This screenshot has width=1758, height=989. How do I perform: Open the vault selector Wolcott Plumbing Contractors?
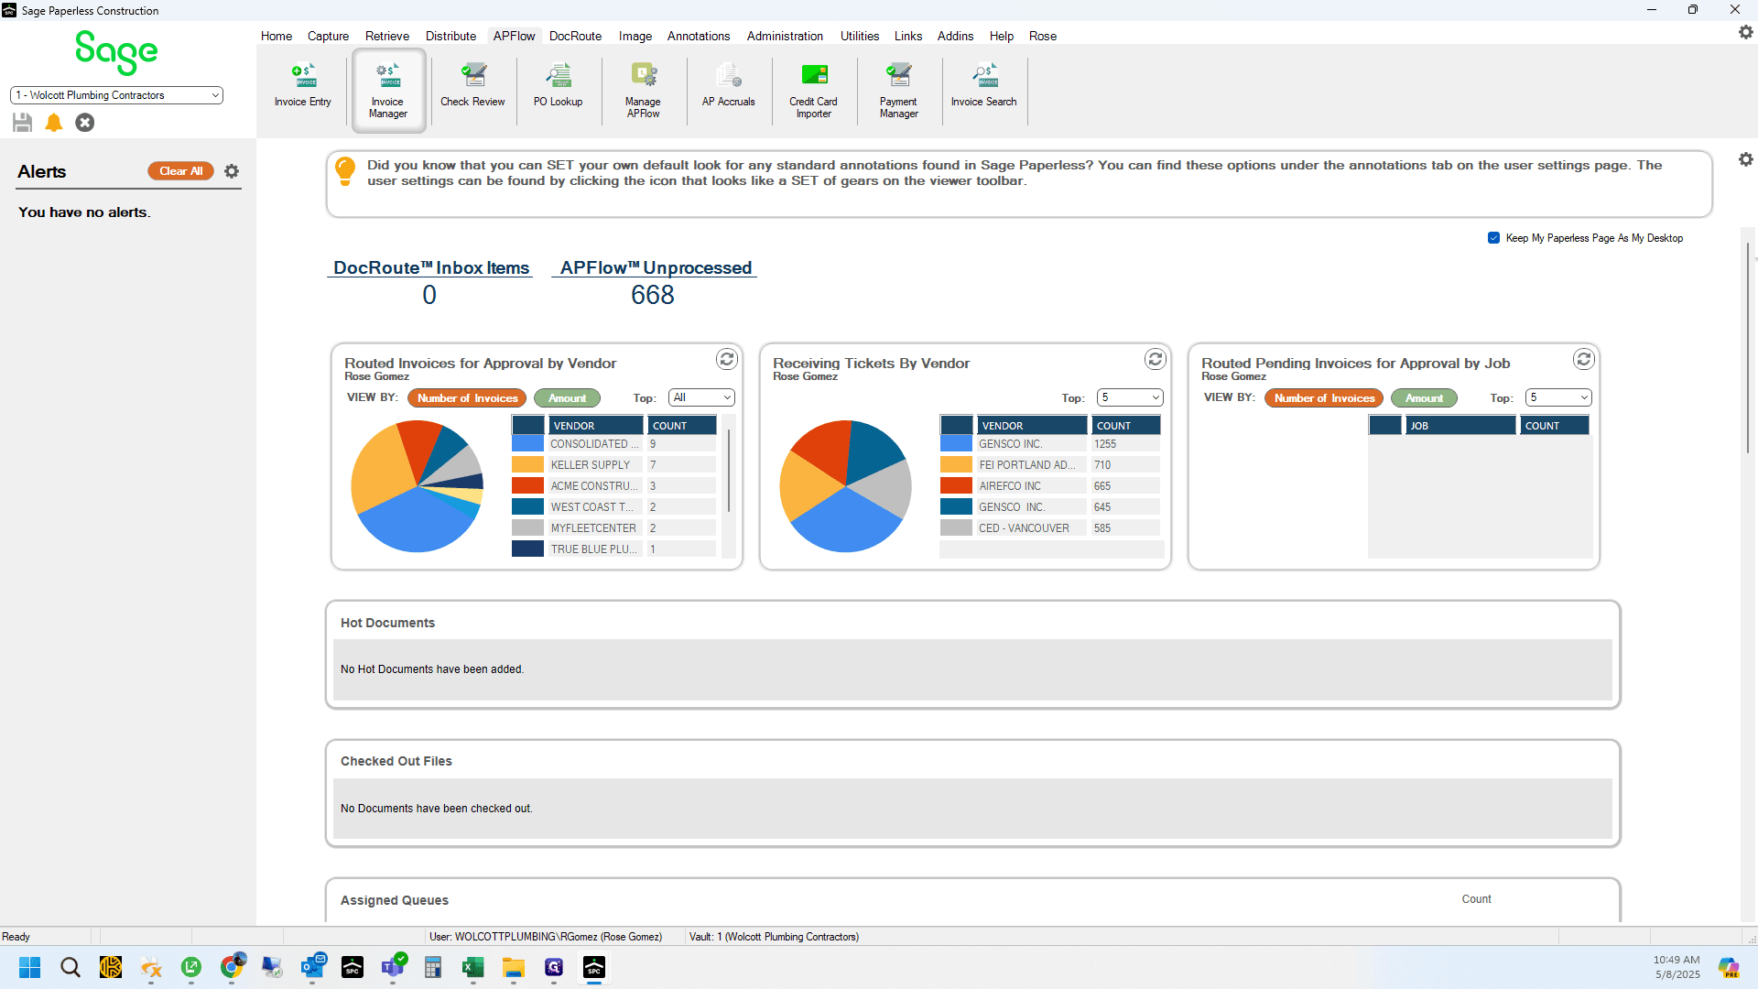pos(116,95)
